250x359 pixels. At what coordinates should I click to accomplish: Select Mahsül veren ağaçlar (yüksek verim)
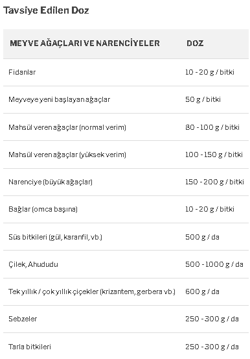click(67, 155)
